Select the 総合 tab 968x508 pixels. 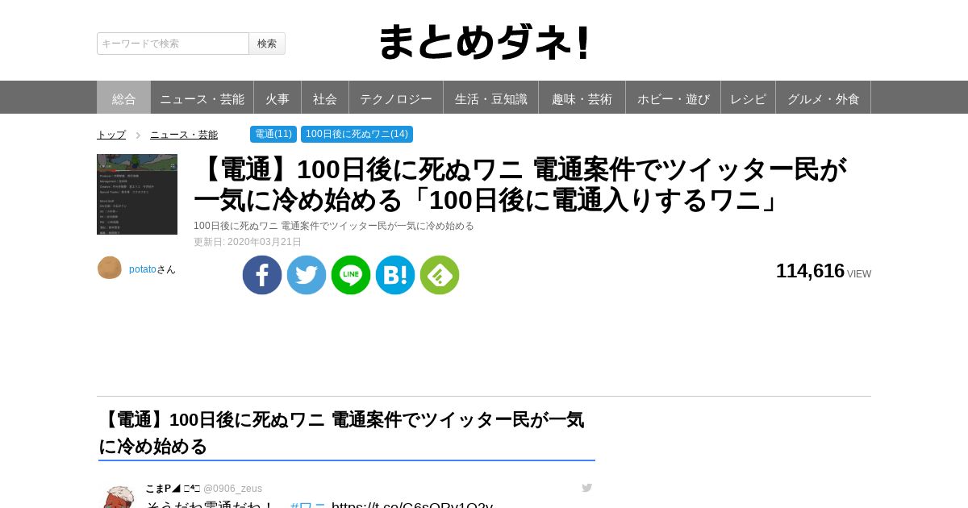[123, 98]
